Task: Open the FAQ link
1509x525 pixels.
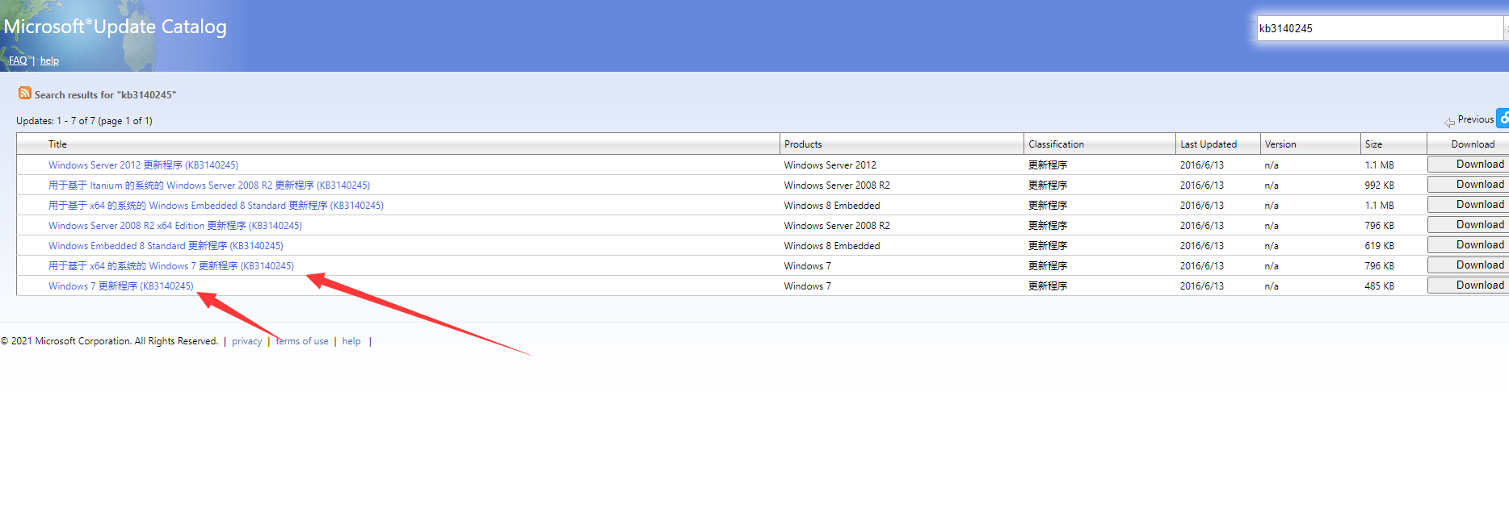Action: coord(18,60)
